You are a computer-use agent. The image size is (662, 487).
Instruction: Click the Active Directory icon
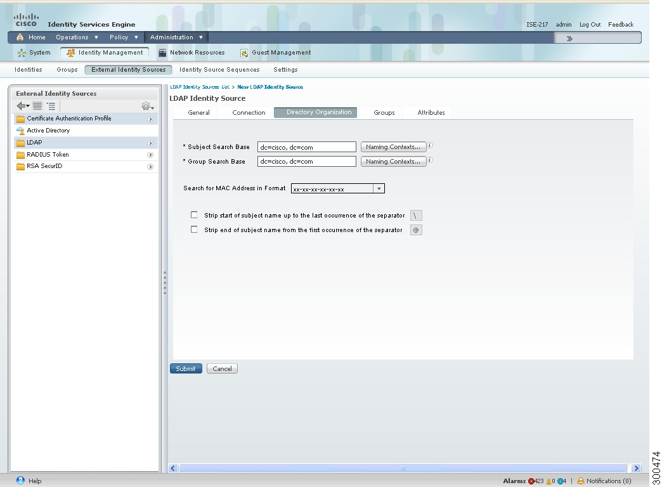21,131
